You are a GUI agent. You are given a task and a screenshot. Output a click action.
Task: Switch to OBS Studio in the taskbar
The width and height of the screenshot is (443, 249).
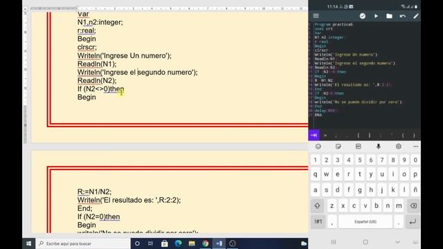[x=233, y=243]
